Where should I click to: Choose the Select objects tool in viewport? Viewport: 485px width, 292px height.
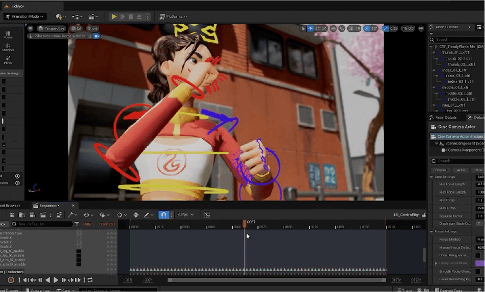click(303, 28)
